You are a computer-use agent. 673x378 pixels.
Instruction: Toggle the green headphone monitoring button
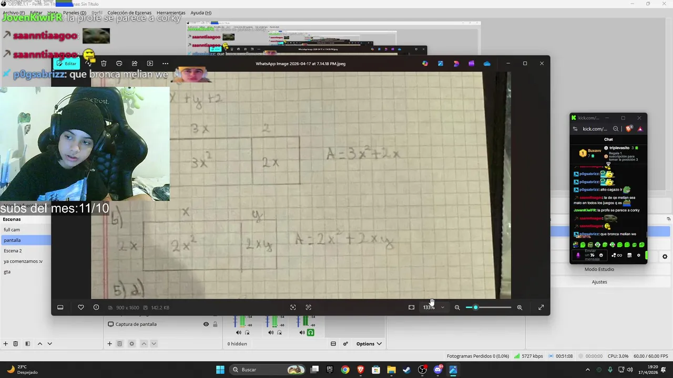click(311, 332)
